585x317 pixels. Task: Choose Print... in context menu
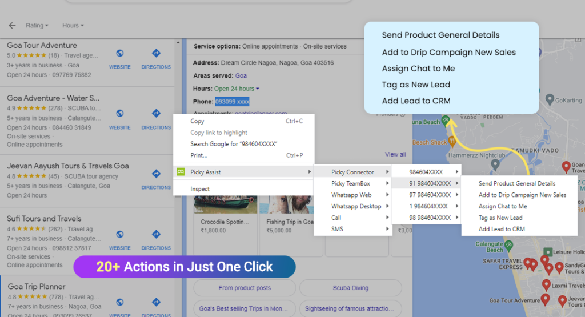(243, 155)
